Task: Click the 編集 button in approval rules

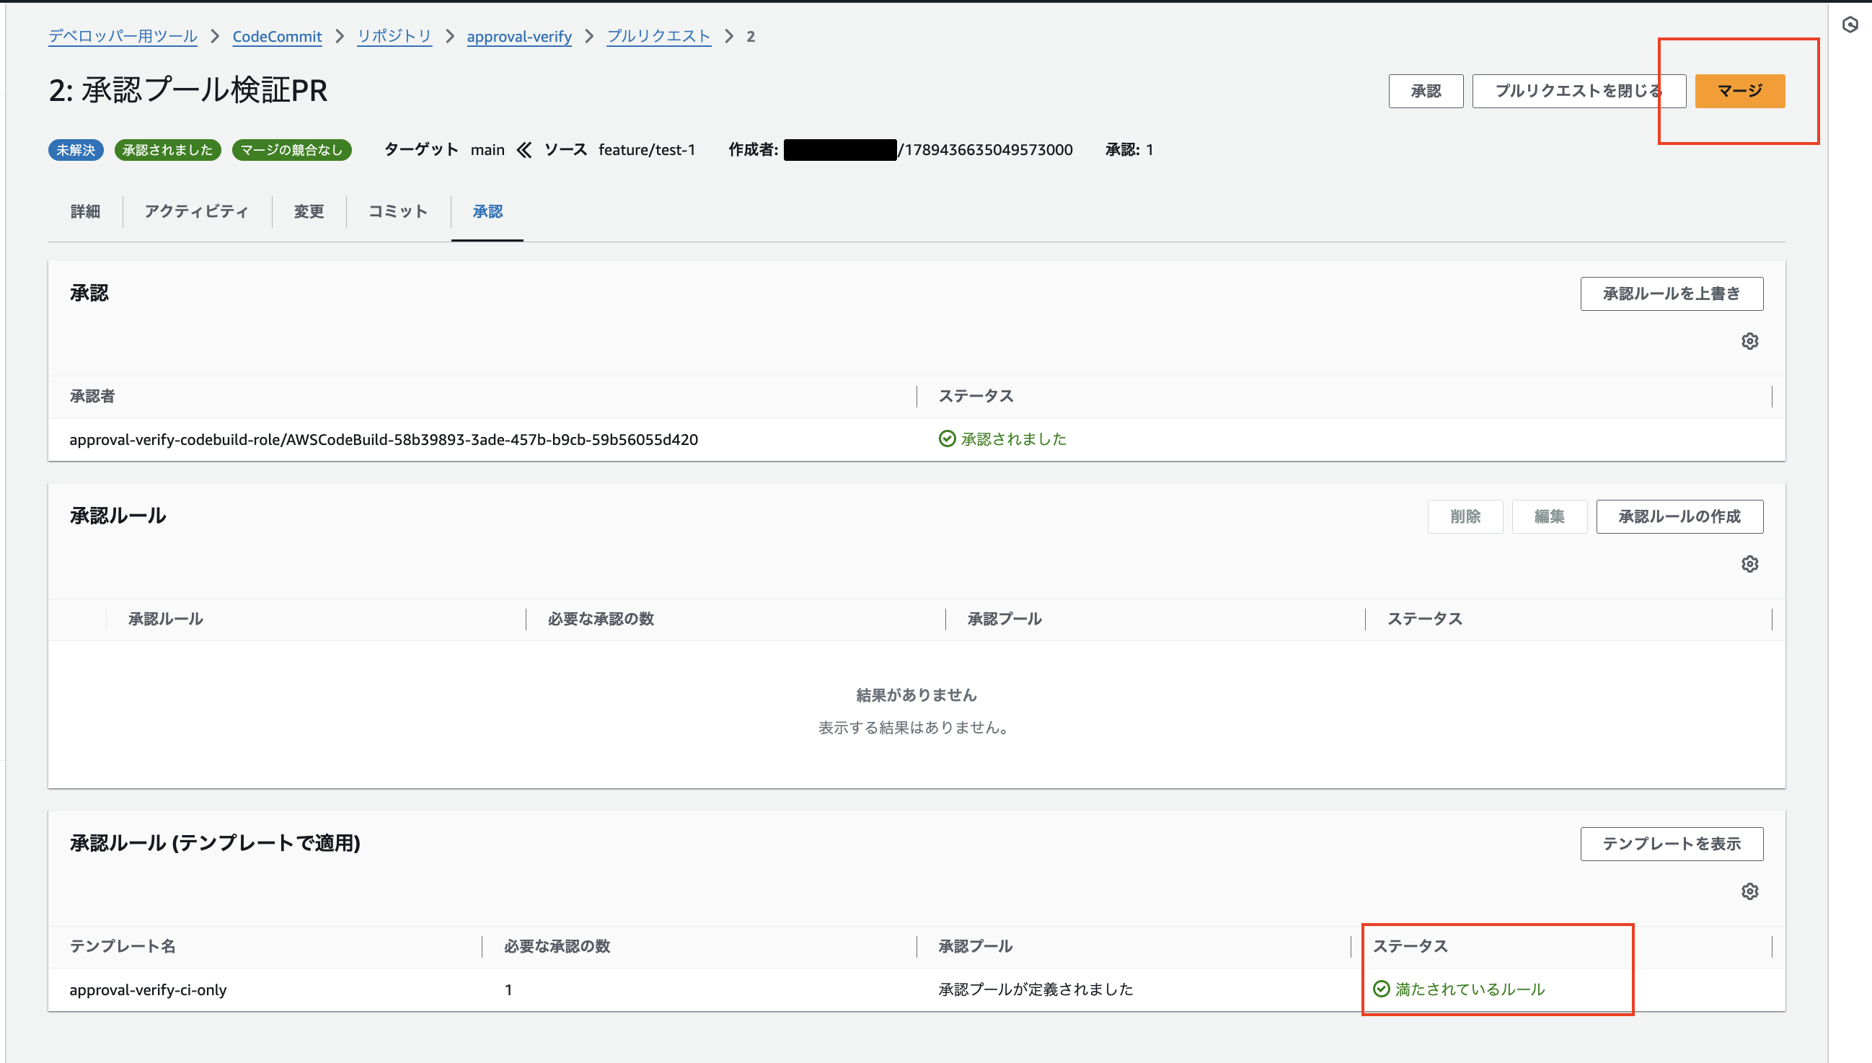Action: (x=1549, y=517)
